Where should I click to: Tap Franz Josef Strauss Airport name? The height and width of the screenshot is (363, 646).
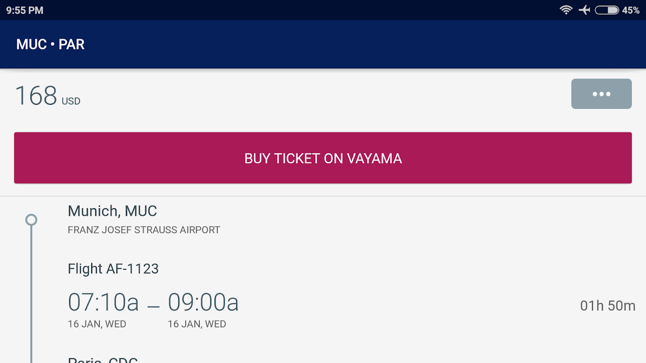(x=144, y=230)
